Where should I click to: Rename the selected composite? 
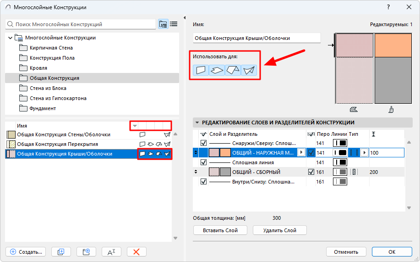pos(111,252)
